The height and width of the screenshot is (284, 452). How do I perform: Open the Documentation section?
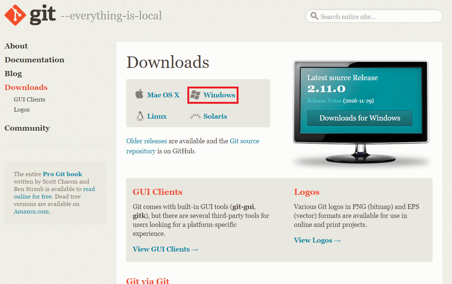coord(34,60)
